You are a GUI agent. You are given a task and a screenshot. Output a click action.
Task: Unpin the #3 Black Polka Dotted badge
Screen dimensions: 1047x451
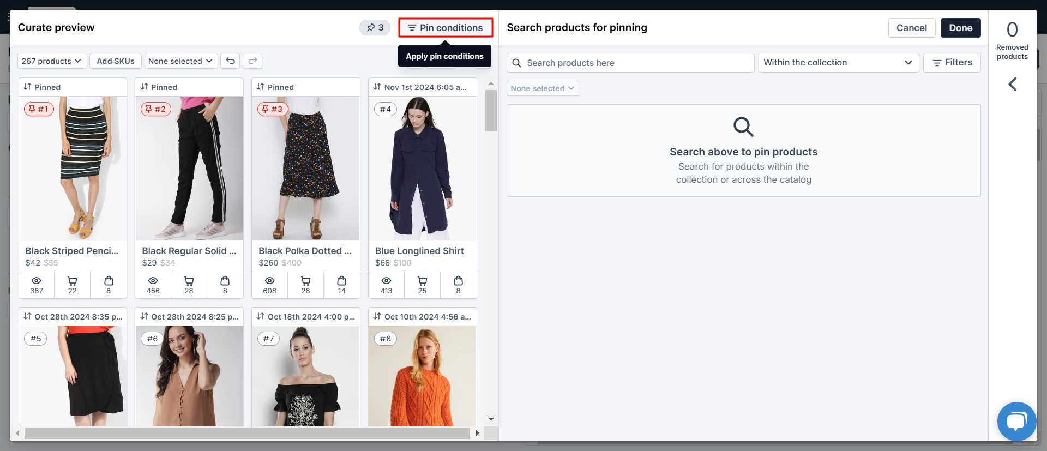pos(272,109)
